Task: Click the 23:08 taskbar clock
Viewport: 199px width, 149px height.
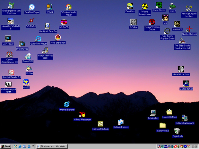Action: point(195,147)
